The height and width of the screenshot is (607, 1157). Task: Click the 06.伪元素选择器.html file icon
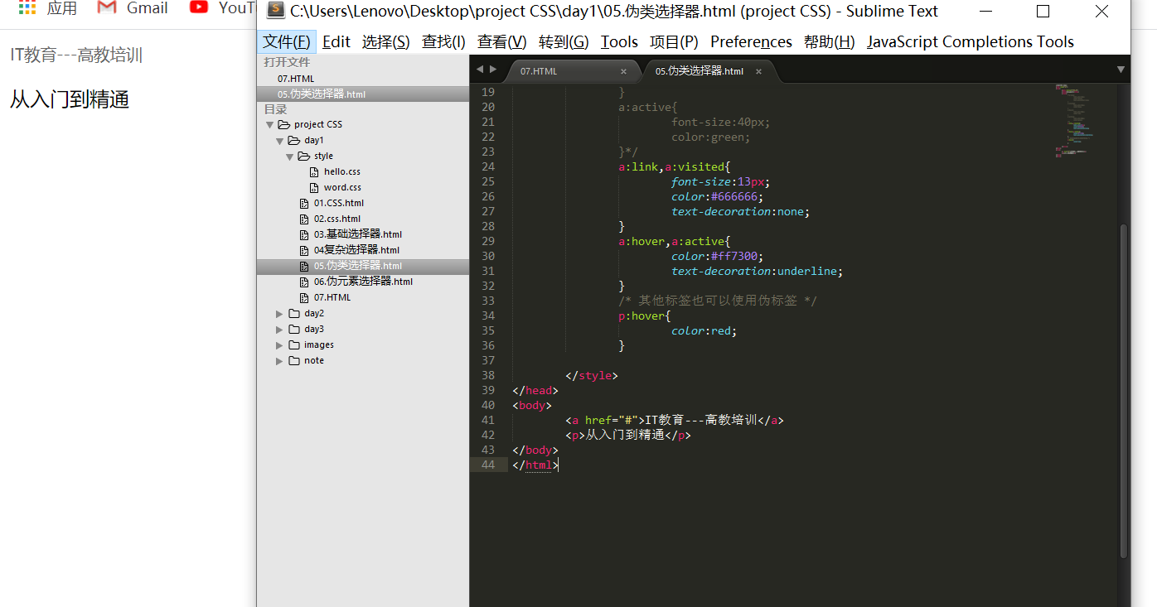click(304, 282)
